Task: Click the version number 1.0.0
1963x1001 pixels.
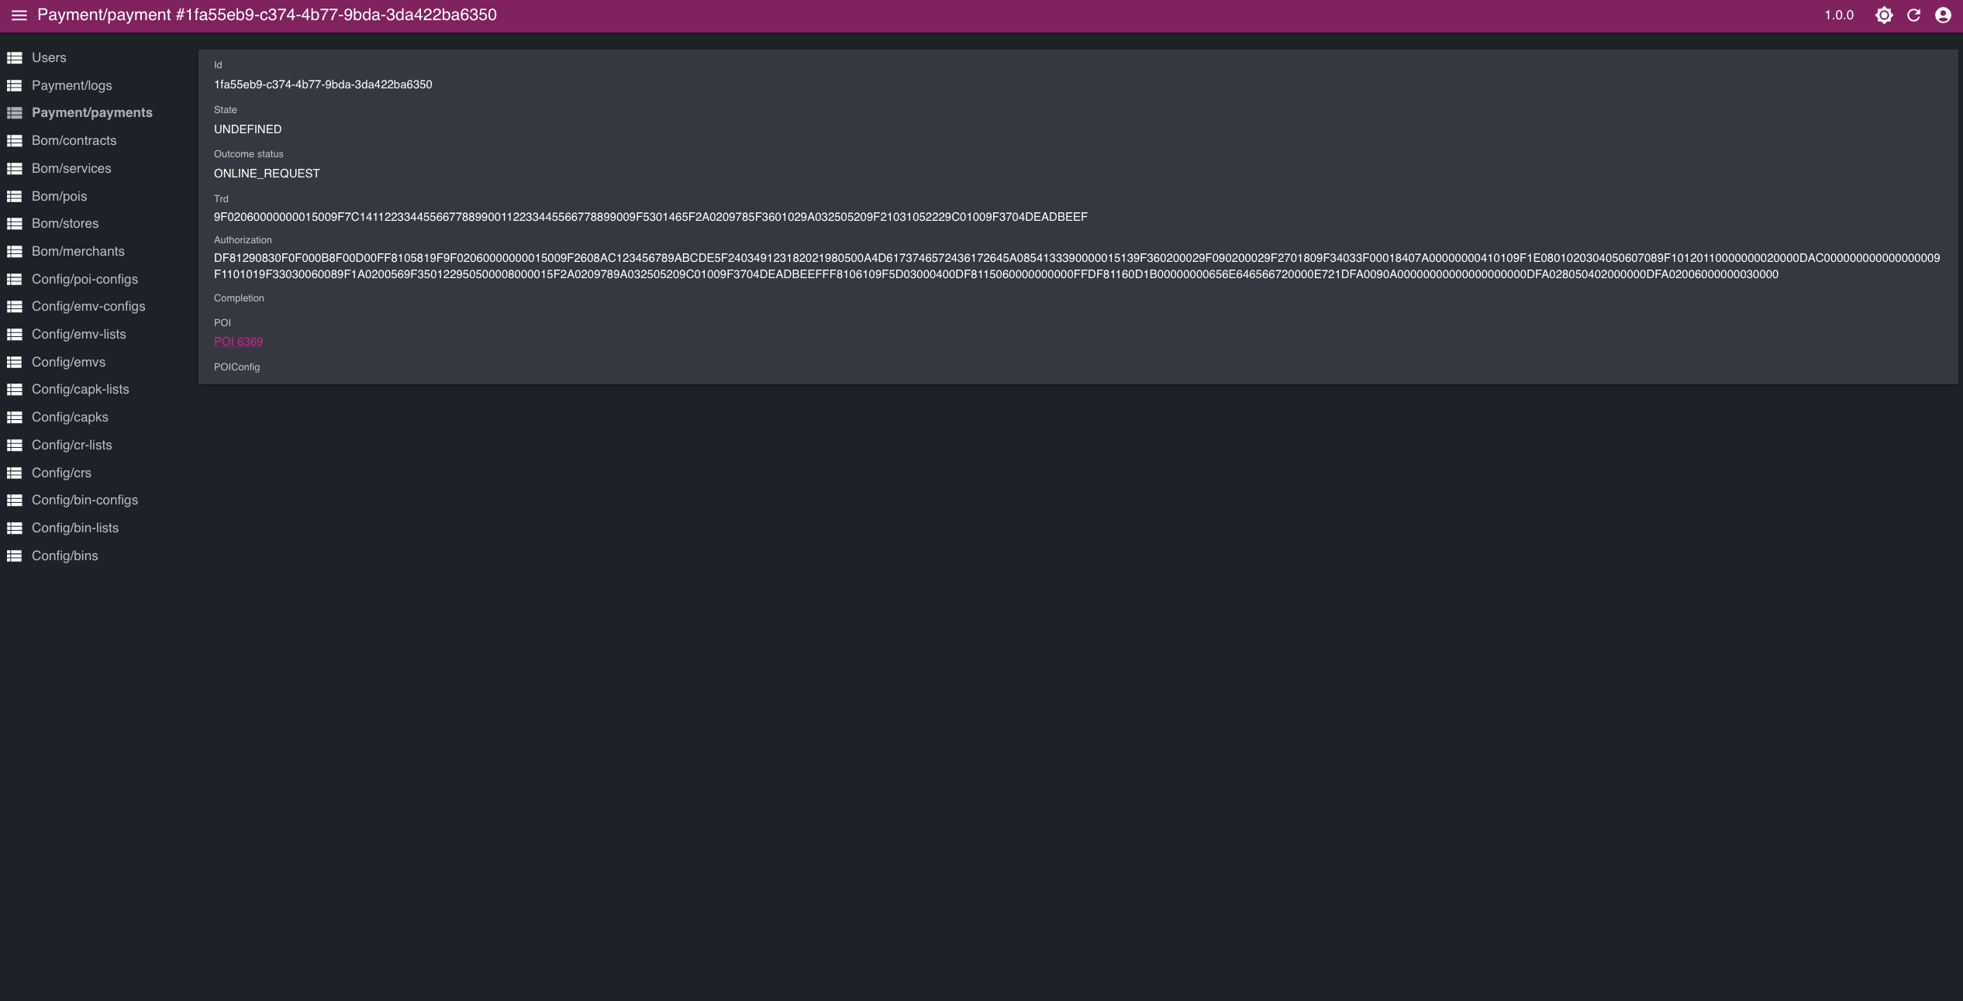Action: coord(1839,15)
